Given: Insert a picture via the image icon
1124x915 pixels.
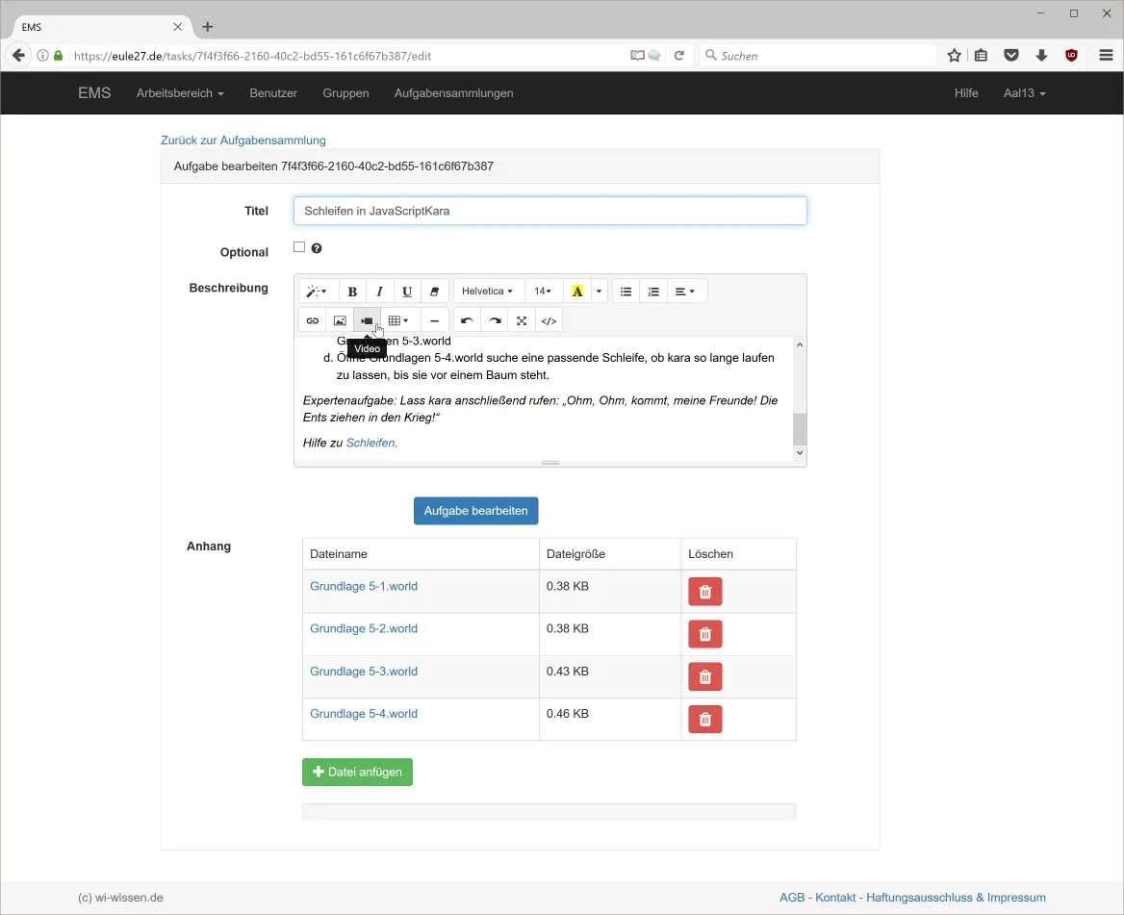Looking at the screenshot, I should click(340, 321).
